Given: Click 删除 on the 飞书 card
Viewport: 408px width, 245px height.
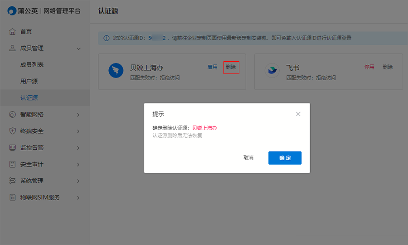Looking at the screenshot, I should pos(388,67).
